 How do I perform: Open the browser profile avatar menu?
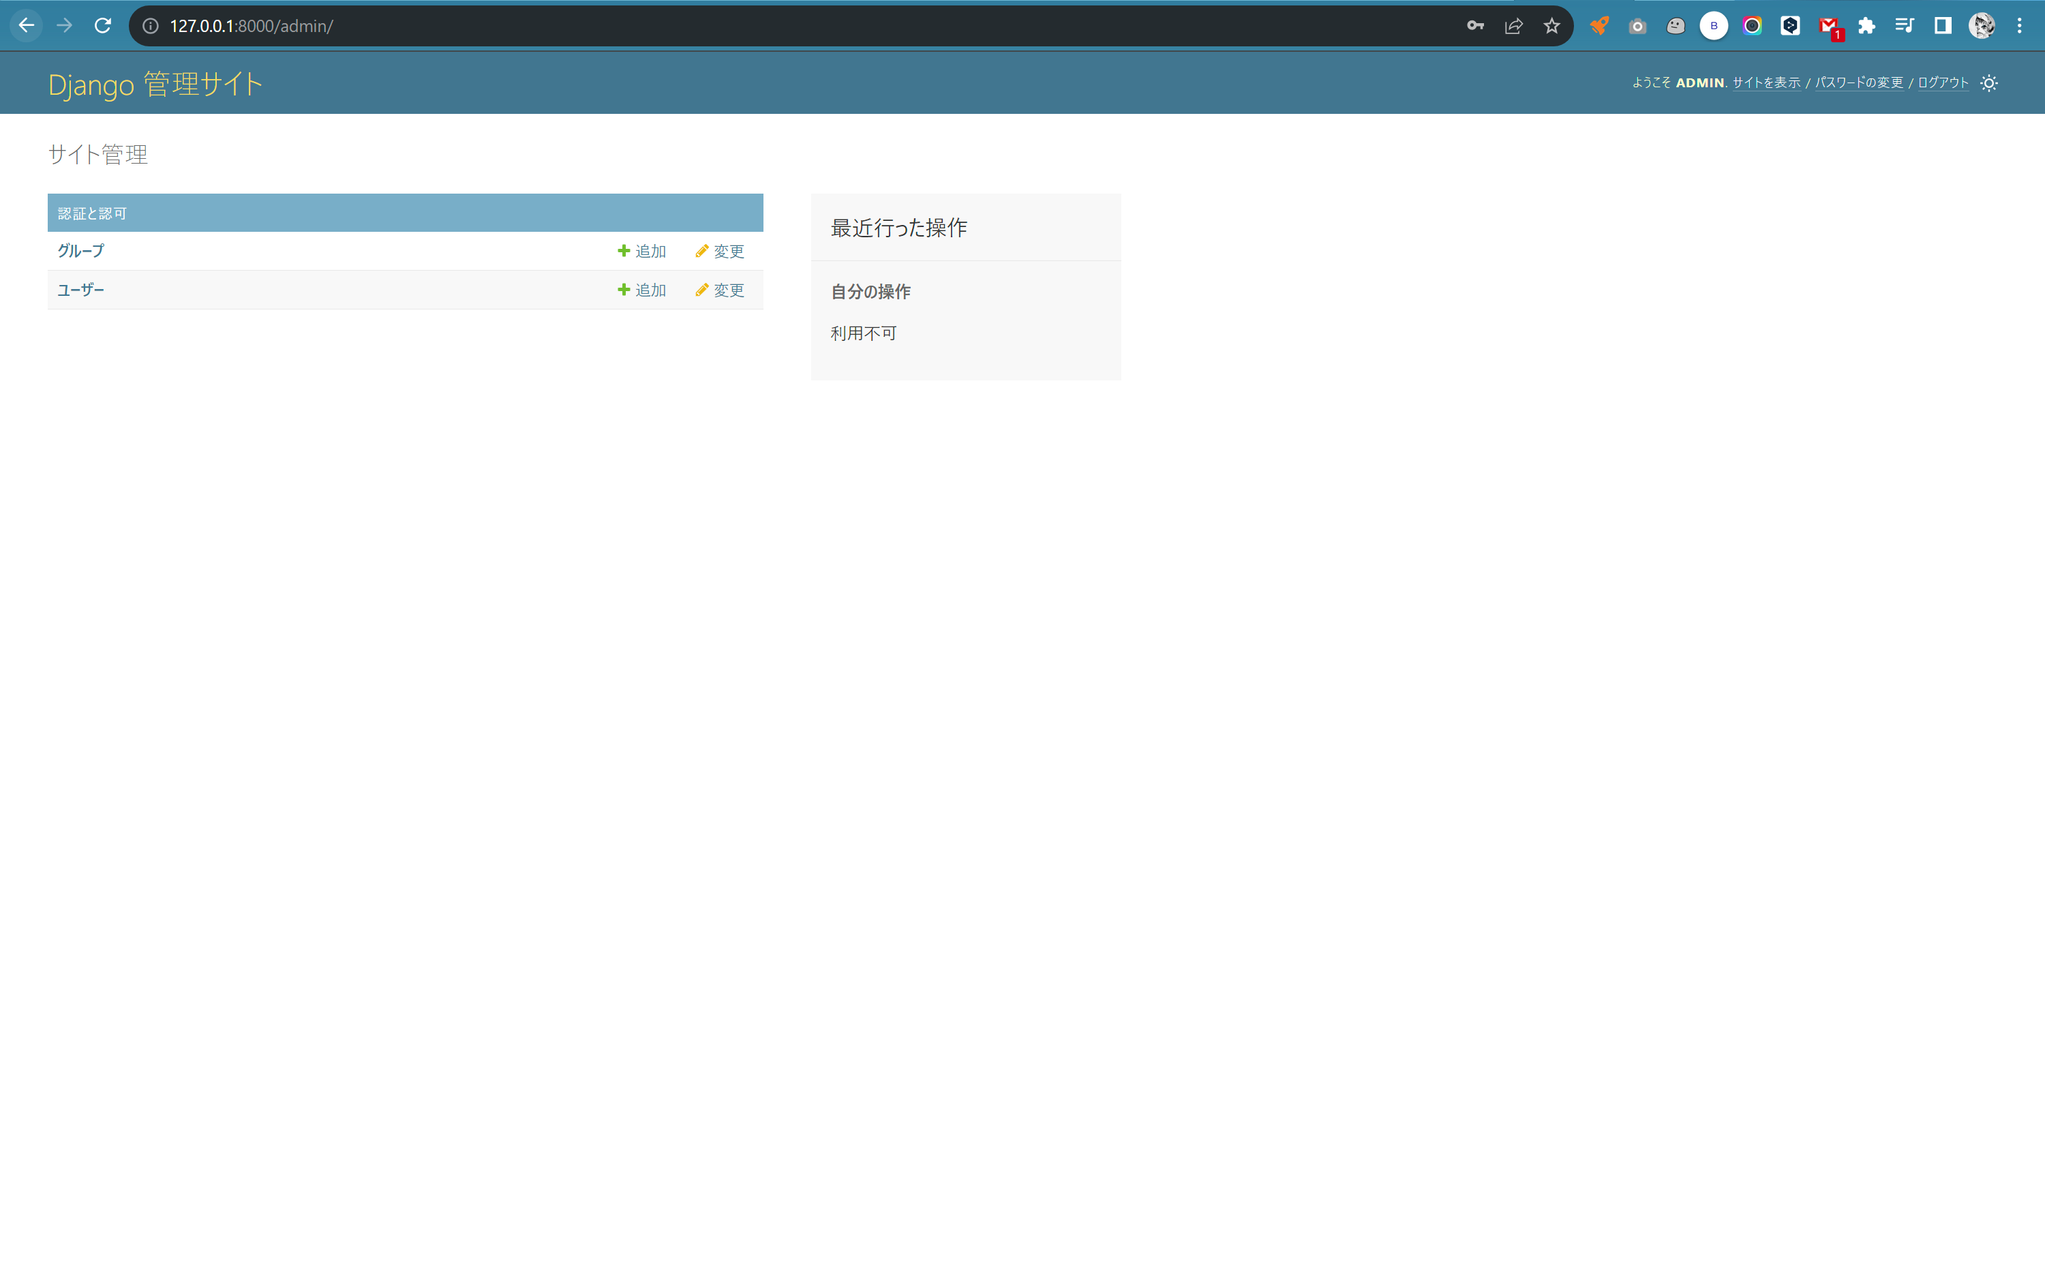(1982, 26)
